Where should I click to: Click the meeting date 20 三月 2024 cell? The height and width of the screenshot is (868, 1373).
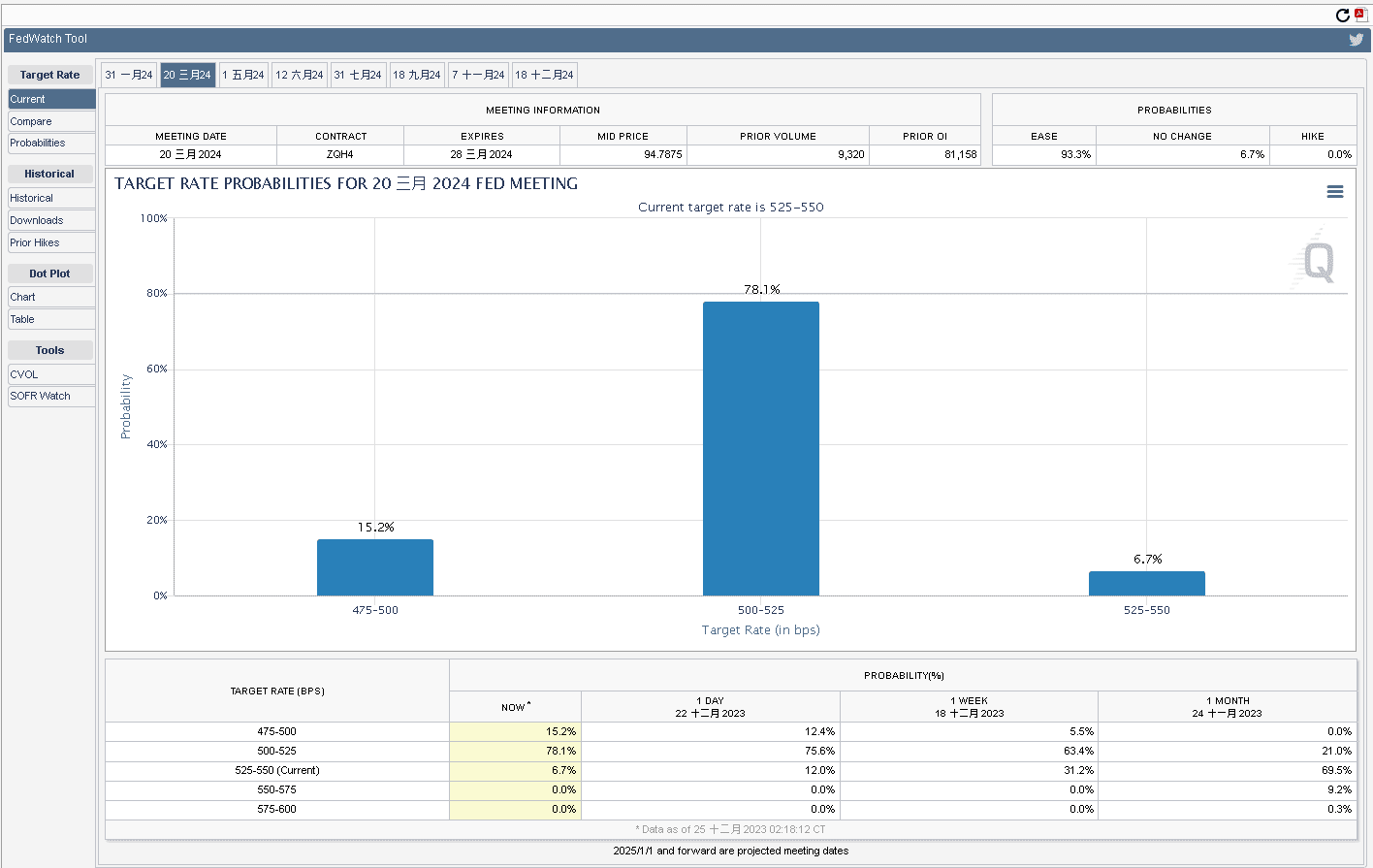191,154
